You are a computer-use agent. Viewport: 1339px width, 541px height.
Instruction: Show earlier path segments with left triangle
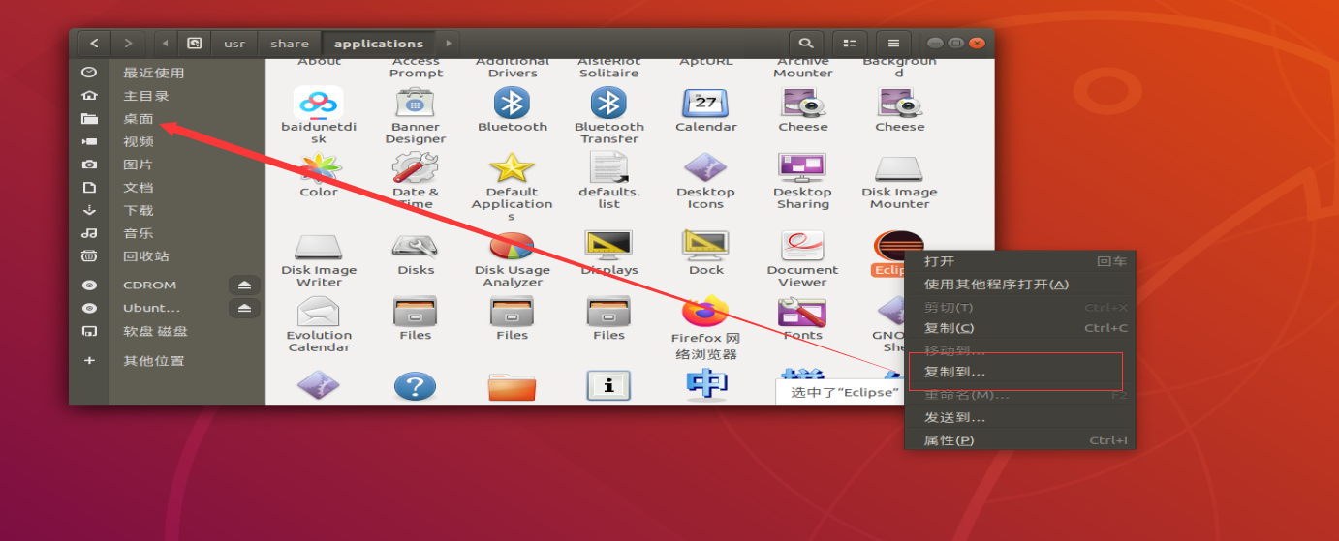tap(166, 44)
